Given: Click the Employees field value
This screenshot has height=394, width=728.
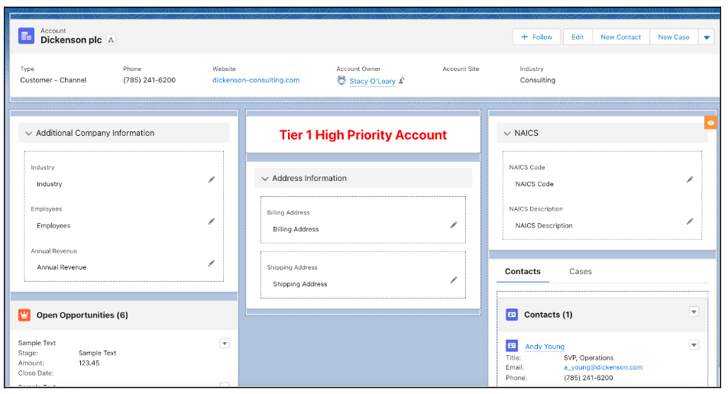Looking at the screenshot, I should tap(54, 225).
